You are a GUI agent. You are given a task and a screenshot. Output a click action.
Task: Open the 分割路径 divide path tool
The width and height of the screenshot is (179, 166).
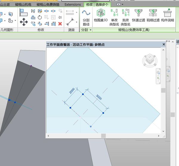(86, 18)
